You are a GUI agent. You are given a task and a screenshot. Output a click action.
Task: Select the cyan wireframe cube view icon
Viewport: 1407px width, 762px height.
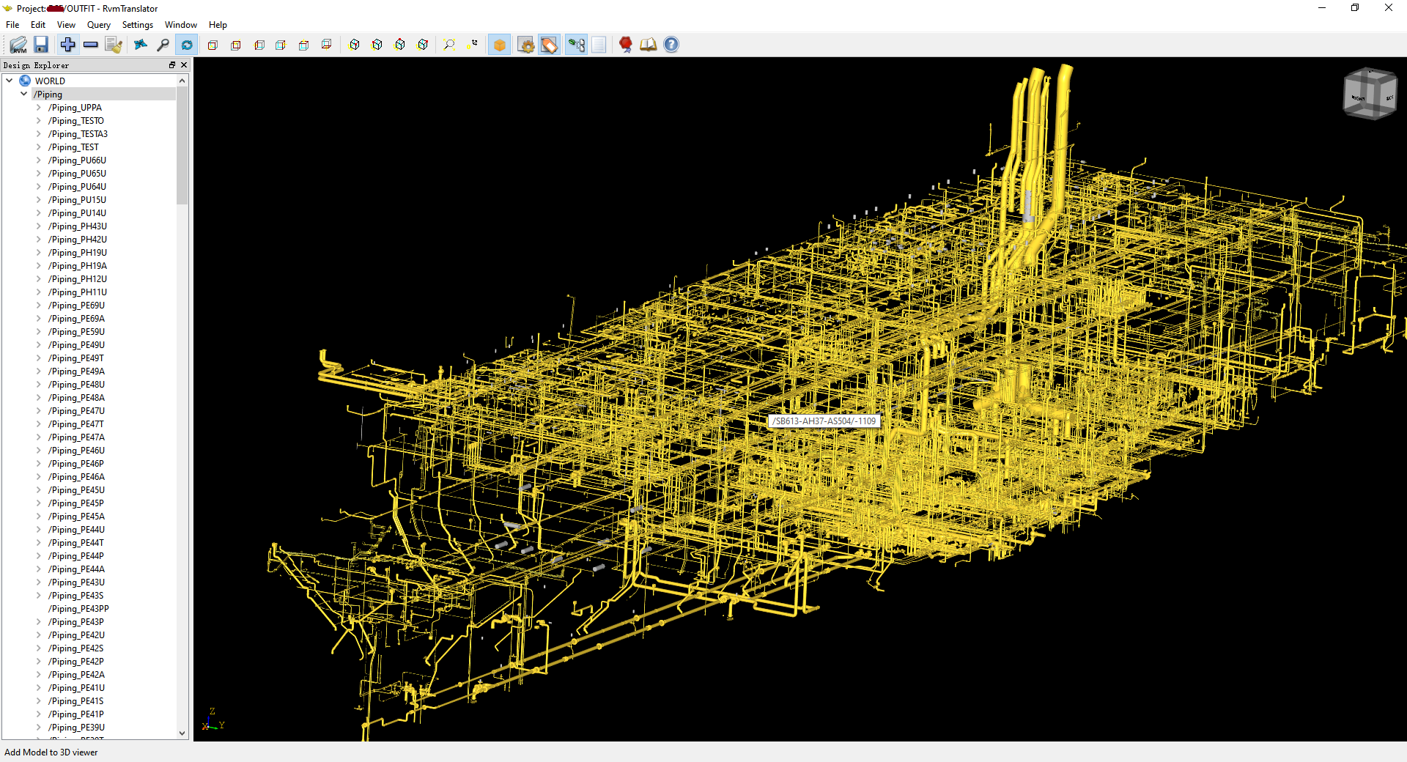tap(281, 45)
